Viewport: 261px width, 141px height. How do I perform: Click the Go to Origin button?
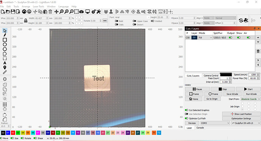(212, 99)
